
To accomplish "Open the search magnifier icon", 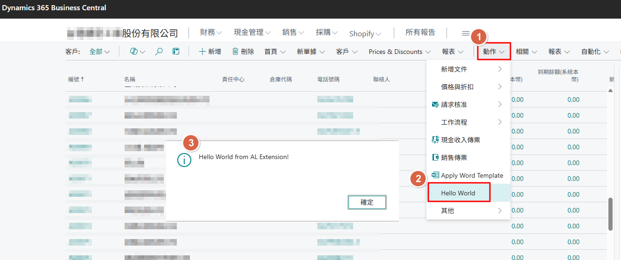I will [x=159, y=52].
